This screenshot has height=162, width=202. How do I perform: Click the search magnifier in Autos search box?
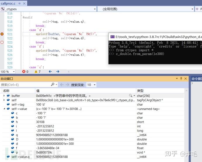pos(53,85)
